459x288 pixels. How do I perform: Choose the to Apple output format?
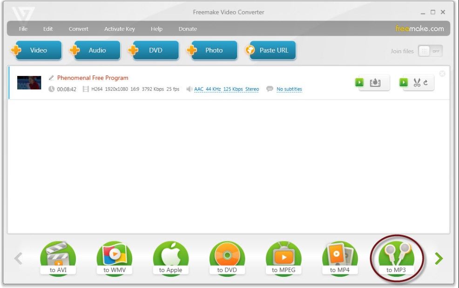[x=171, y=258]
